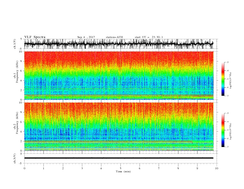Click inside the ch.2 spectrogram plot
Image resolution: width=244 pixels, height=189 pixels.
pos(119,127)
